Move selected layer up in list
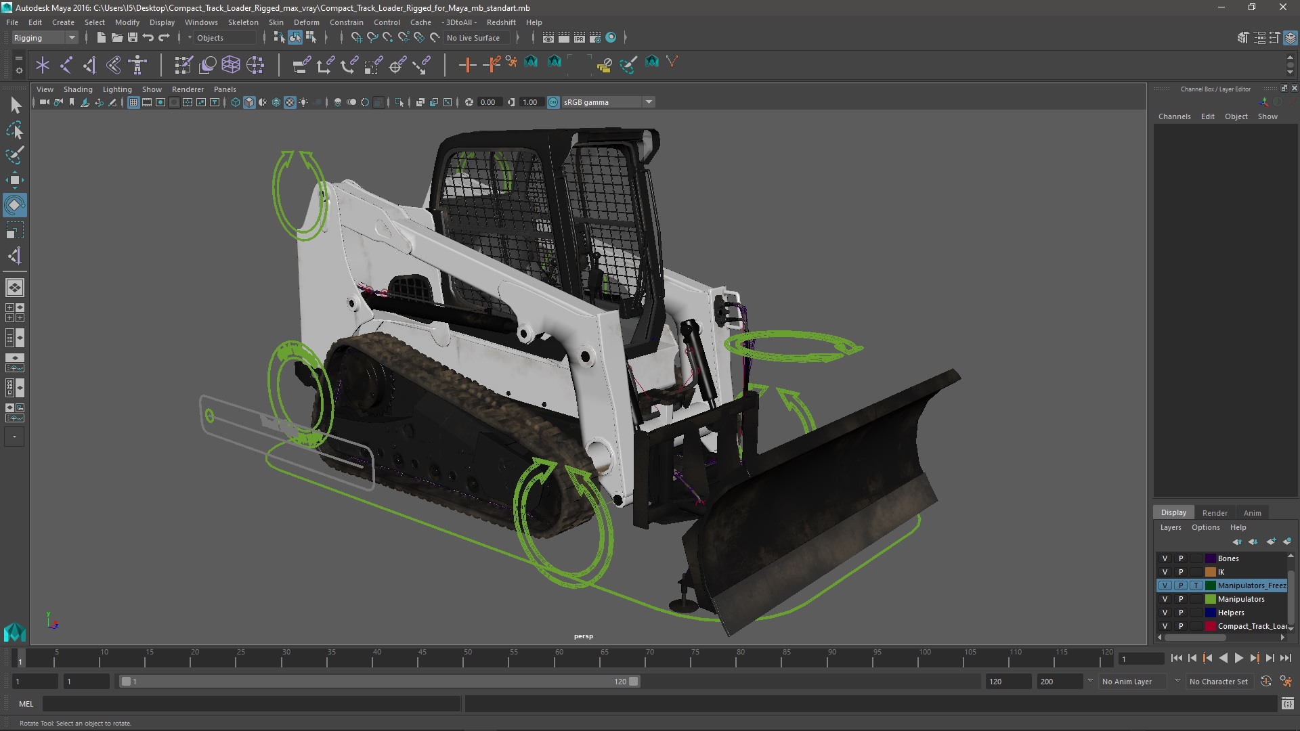This screenshot has height=731, width=1300. point(1238,541)
